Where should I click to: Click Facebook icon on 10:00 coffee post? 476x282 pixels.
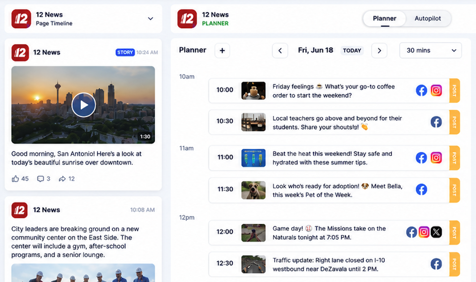421,90
